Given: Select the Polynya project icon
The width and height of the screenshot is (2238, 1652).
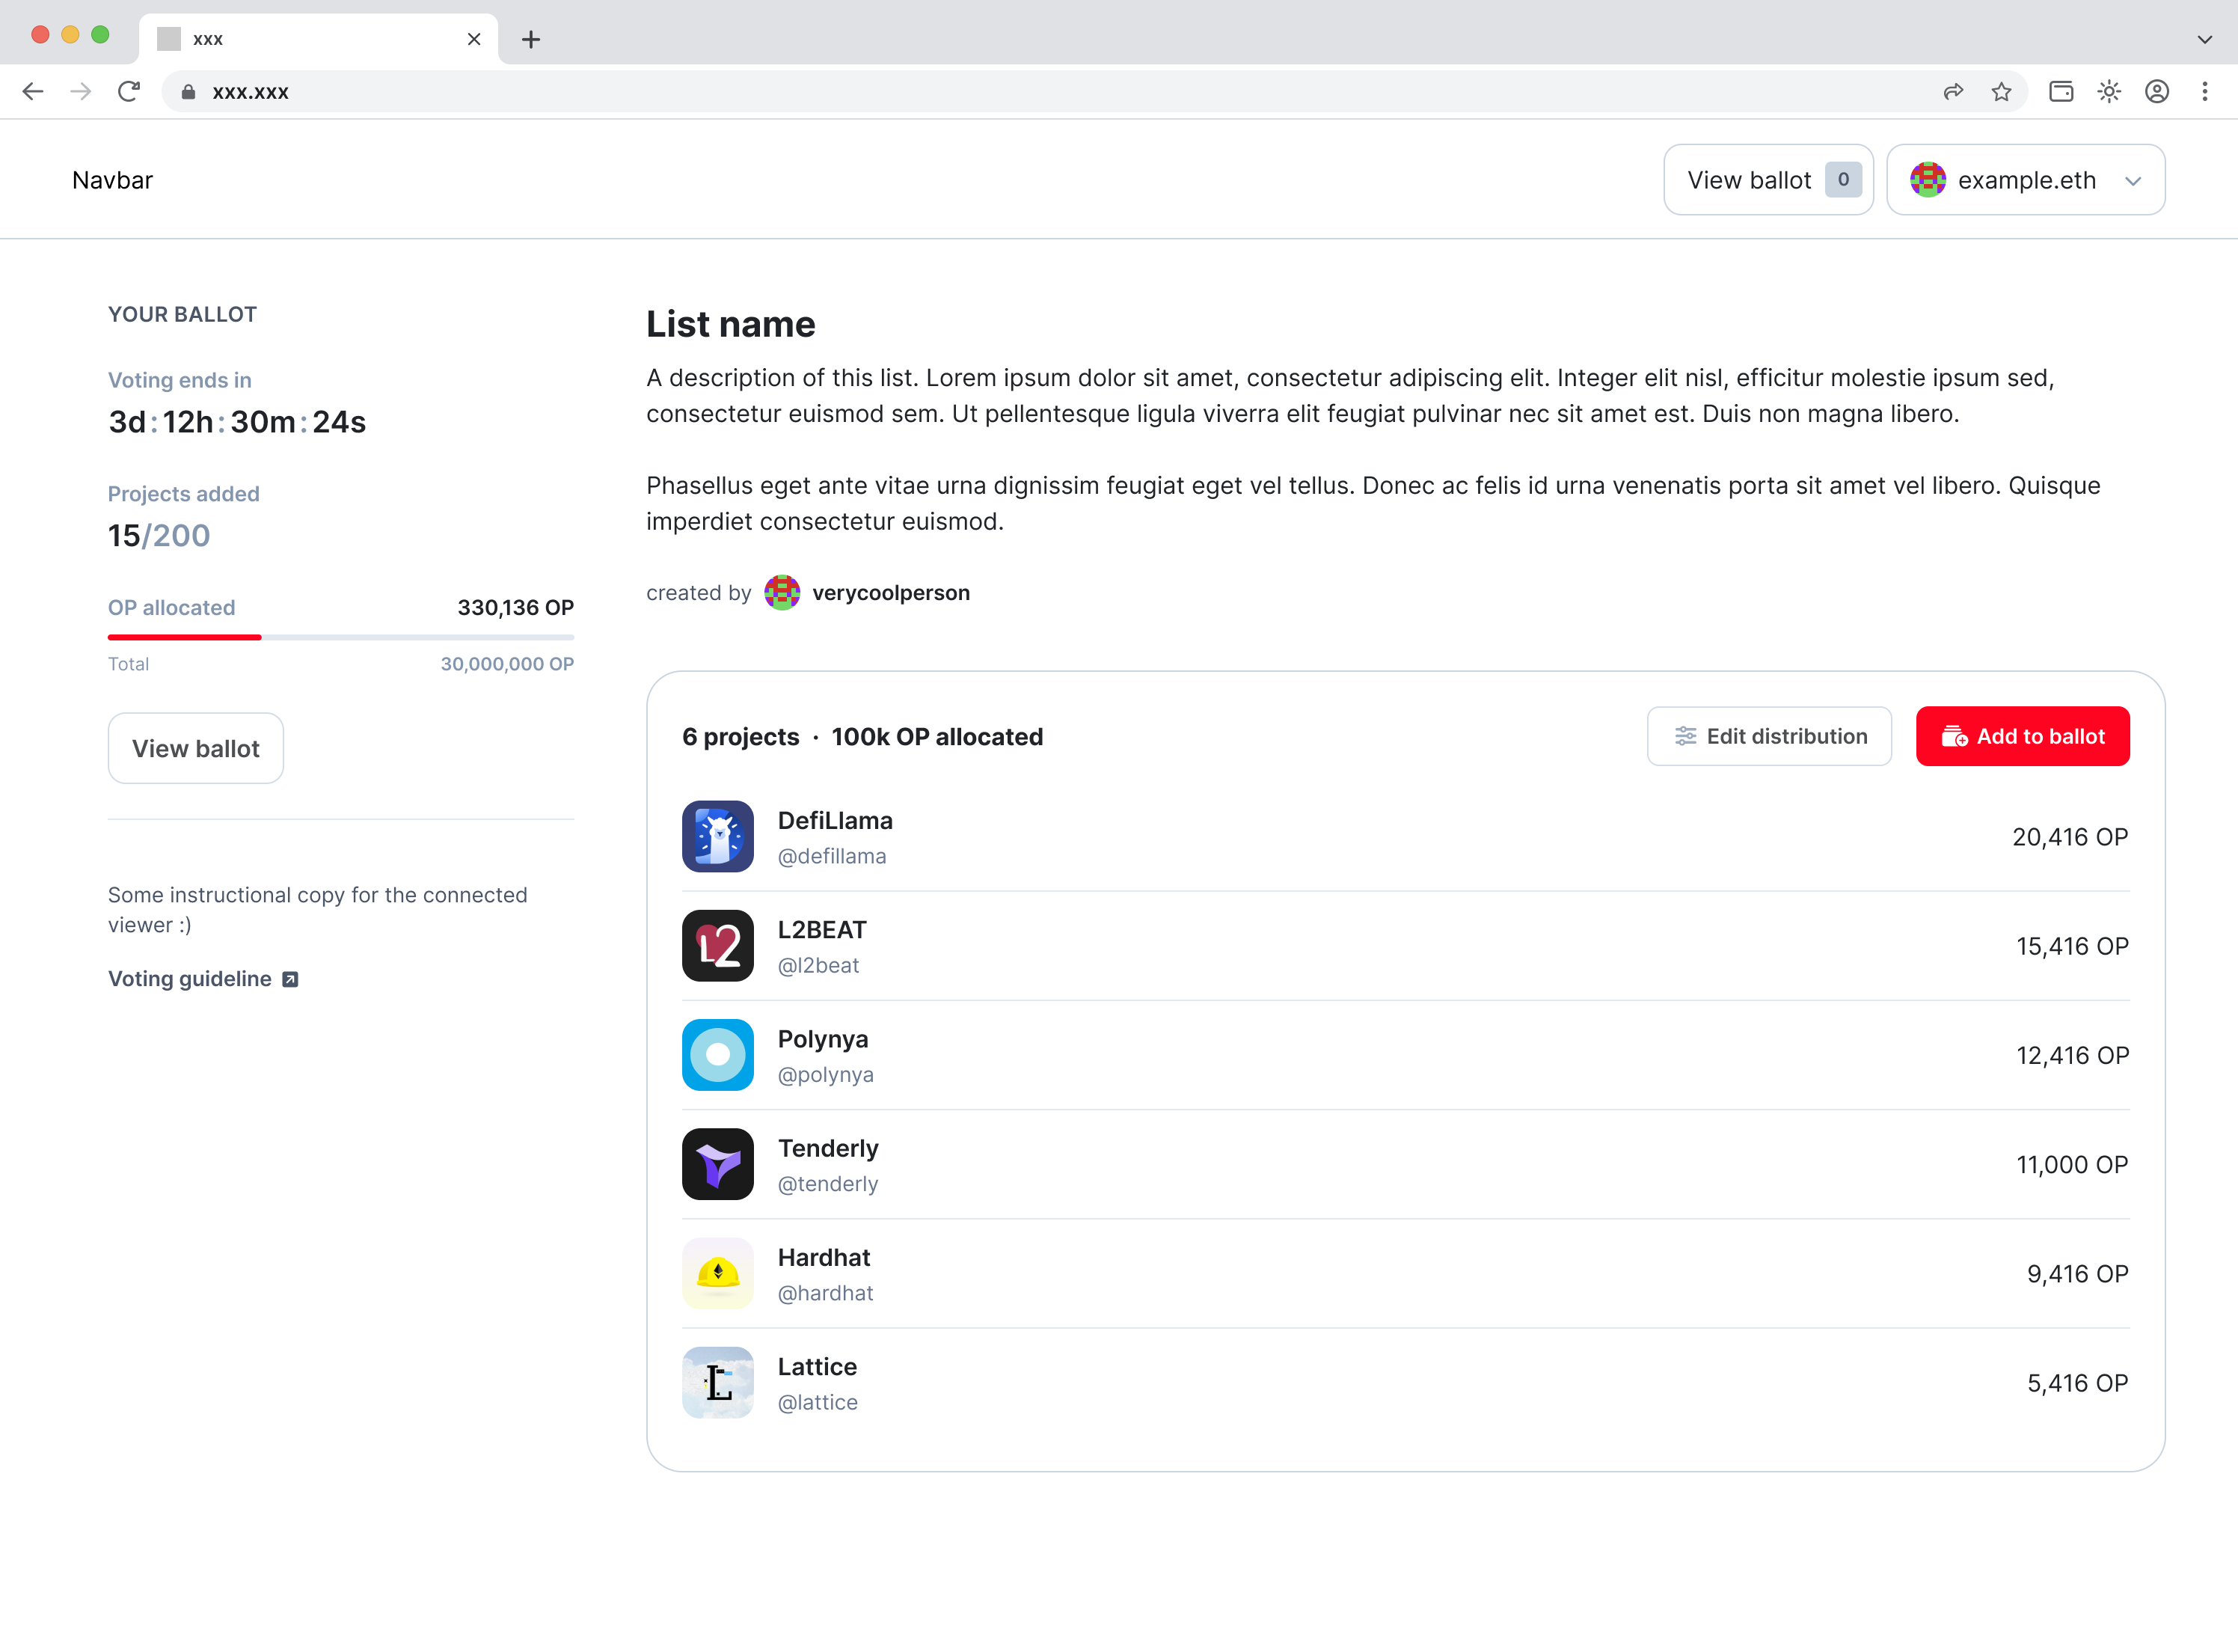Looking at the screenshot, I should [x=717, y=1055].
